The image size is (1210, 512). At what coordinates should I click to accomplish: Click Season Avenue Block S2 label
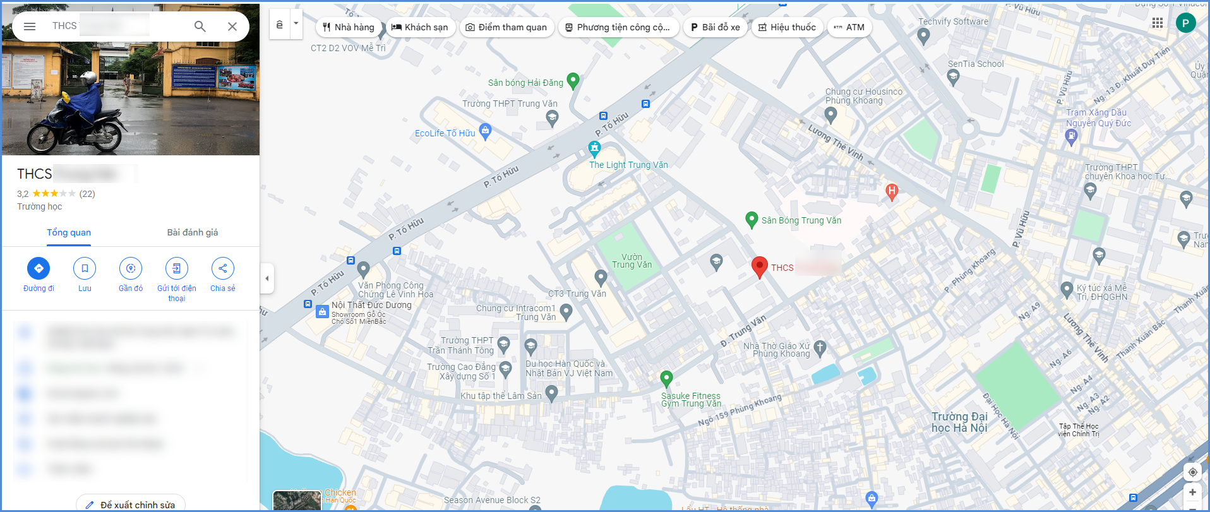[492, 500]
